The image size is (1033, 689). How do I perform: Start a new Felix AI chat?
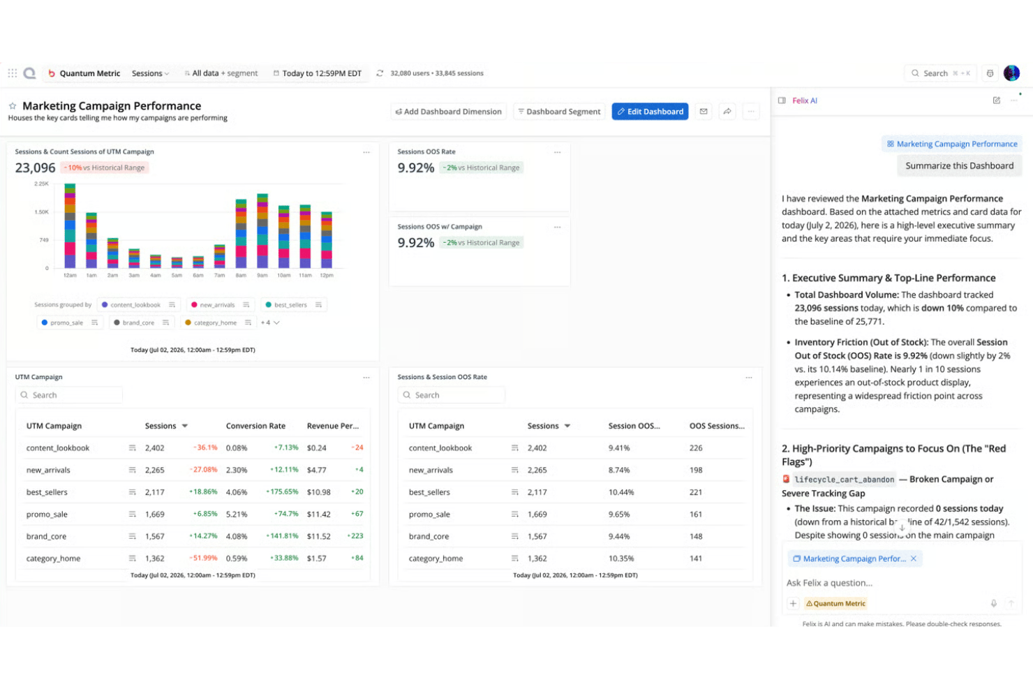pyautogui.click(x=997, y=101)
